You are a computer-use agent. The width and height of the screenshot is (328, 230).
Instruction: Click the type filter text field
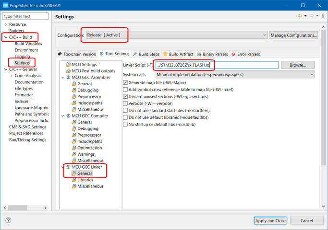click(25, 16)
